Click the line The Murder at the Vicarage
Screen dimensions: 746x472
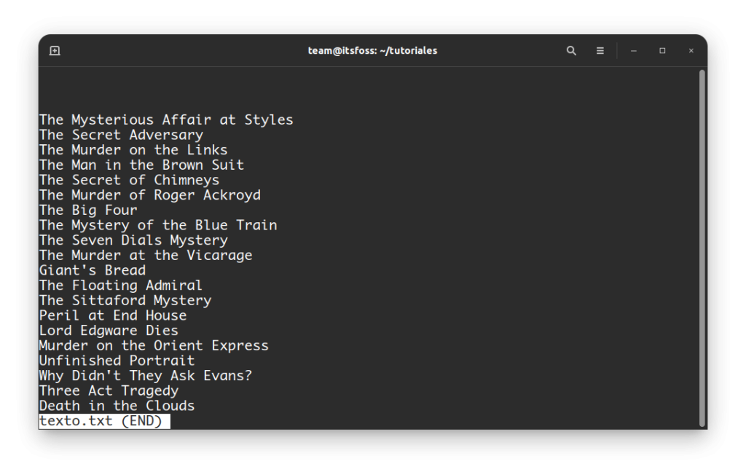146,255
